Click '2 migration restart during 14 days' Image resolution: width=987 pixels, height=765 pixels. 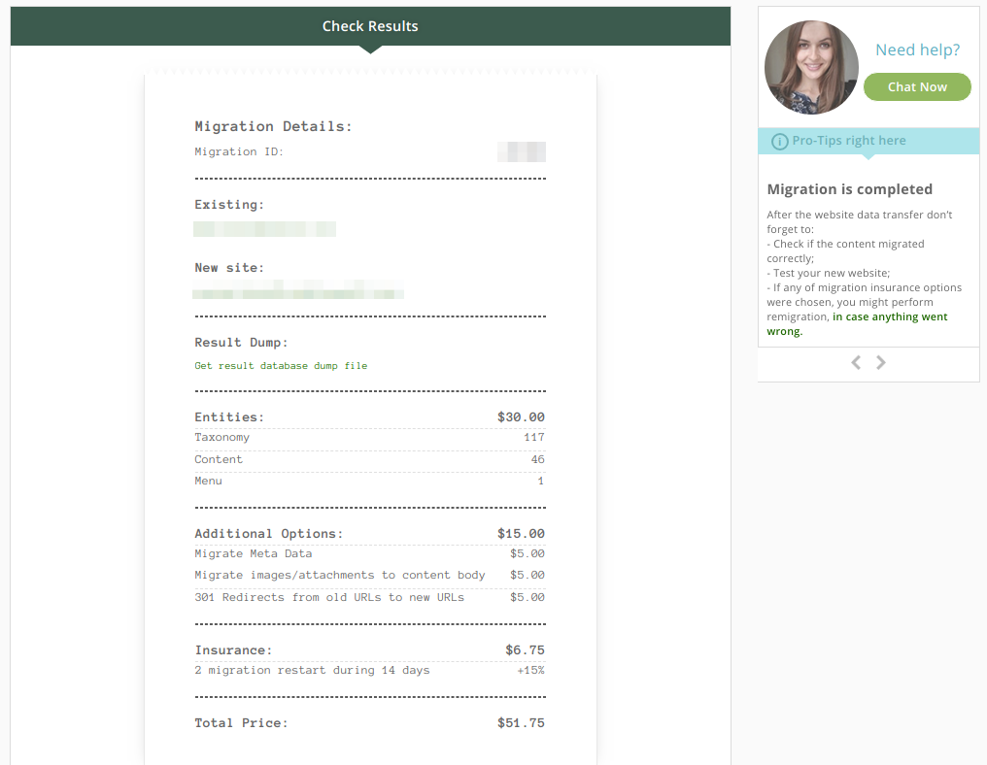click(x=312, y=670)
